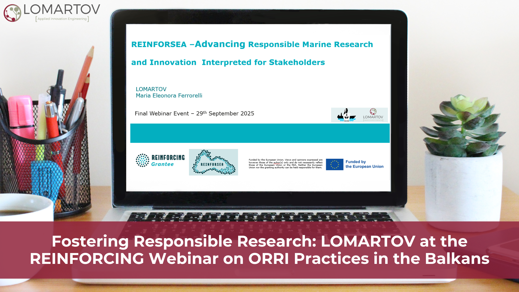Viewport: 519px width, 292px height.
Task: Click the REINFORCING Grantee dotted circle logo
Action: click(142, 160)
